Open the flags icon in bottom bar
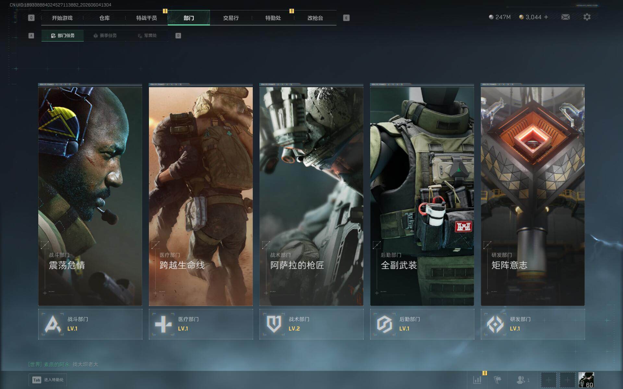The image size is (623, 389). pyautogui.click(x=497, y=380)
